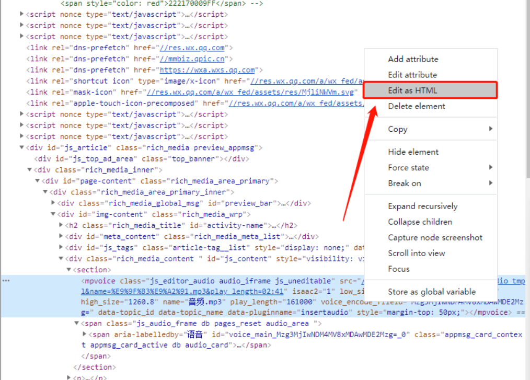
Task: Open the Break on submenu
Action: [430, 183]
